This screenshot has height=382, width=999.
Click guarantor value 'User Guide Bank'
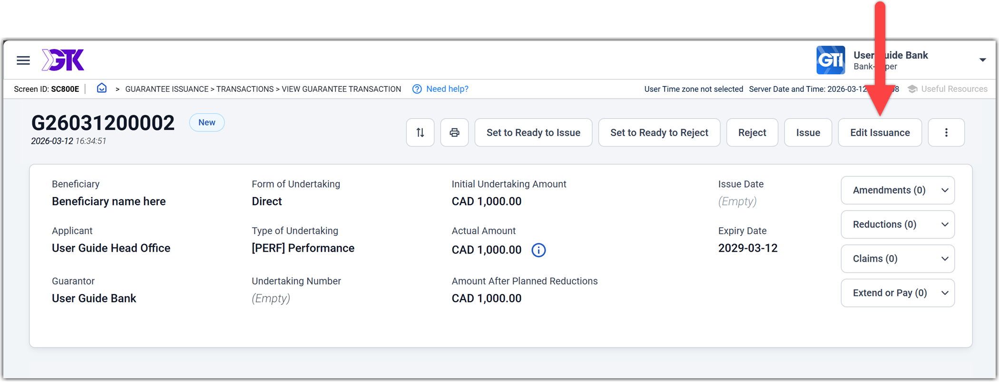pyautogui.click(x=94, y=299)
